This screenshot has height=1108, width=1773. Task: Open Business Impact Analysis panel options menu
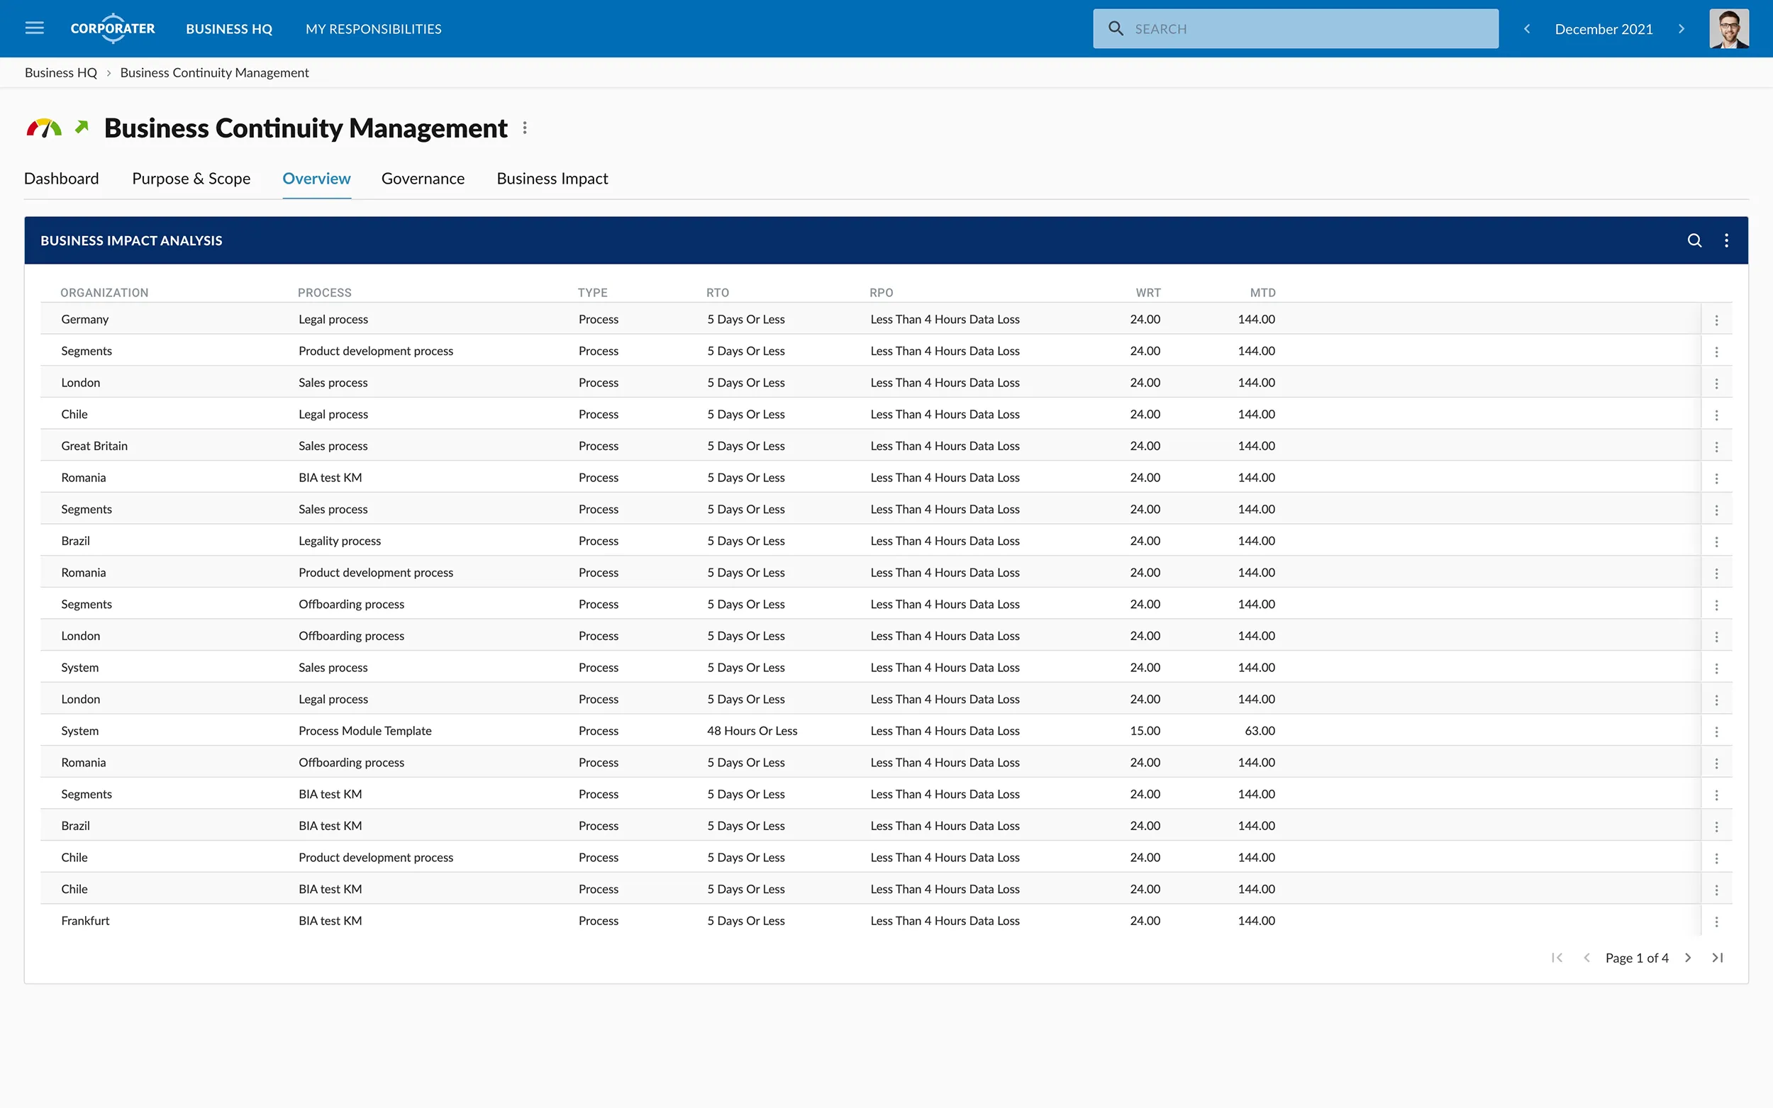(1726, 240)
